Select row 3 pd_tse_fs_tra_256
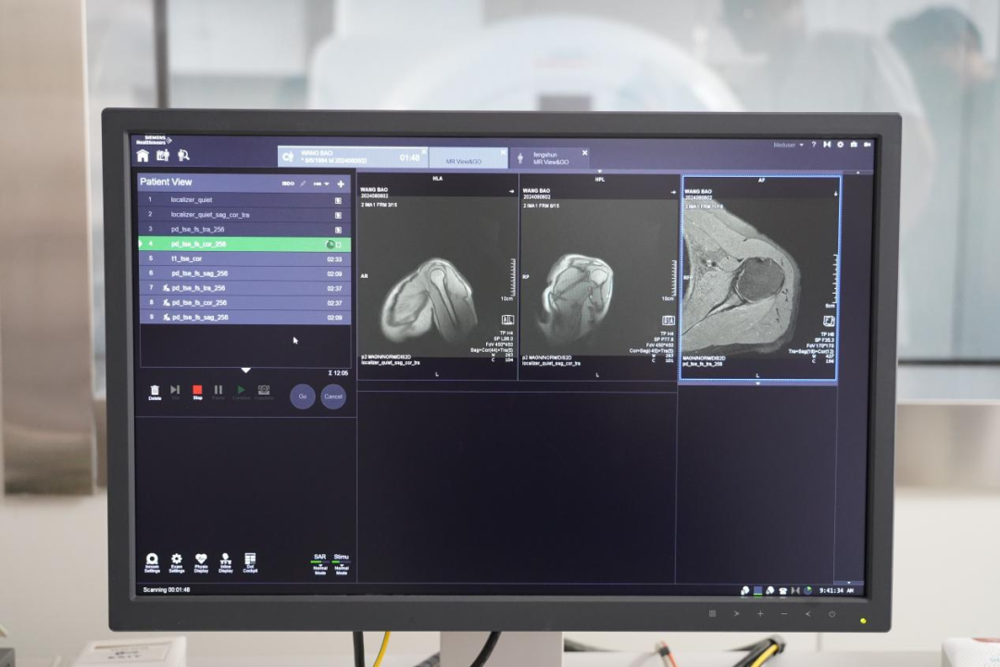 click(244, 229)
